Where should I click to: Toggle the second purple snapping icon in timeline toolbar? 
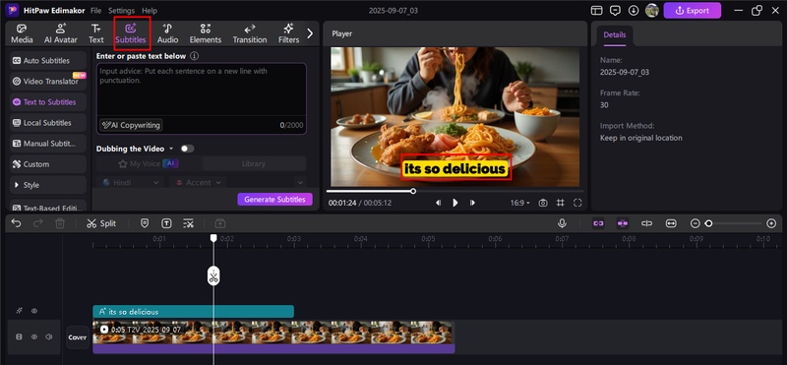(x=623, y=223)
